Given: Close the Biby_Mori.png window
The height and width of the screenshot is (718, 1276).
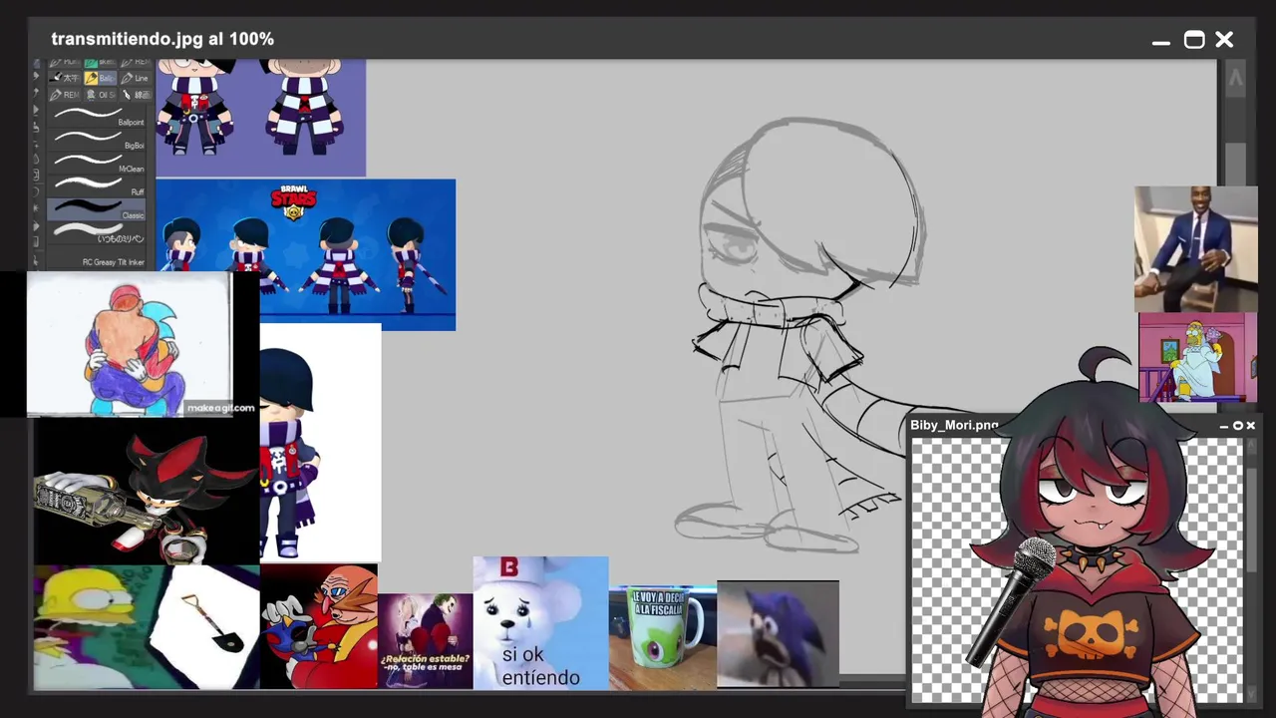Looking at the screenshot, I should pyautogui.click(x=1250, y=426).
